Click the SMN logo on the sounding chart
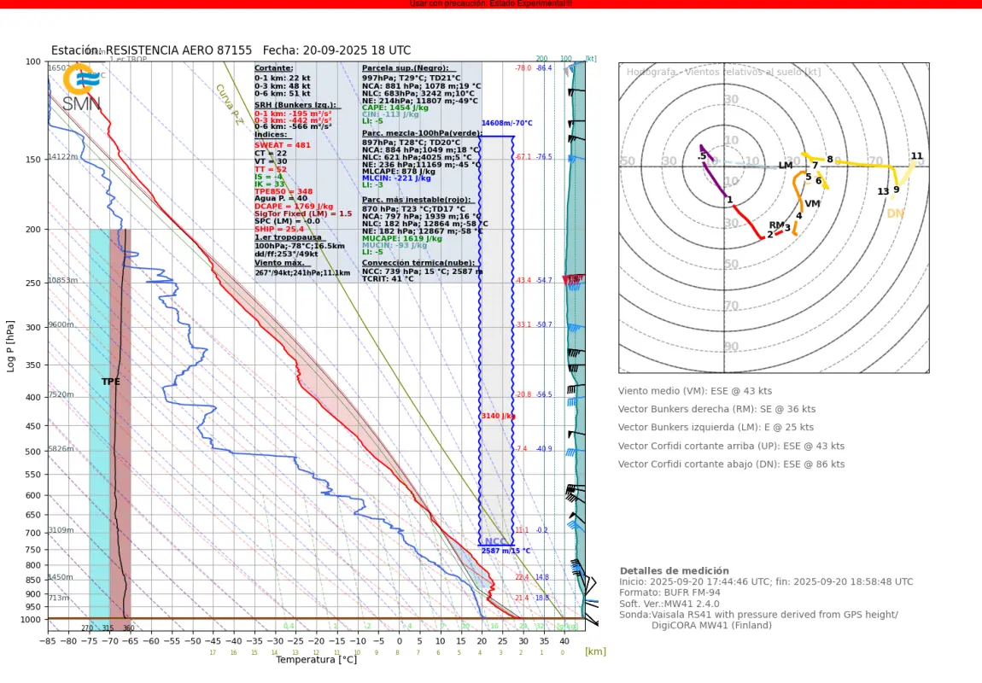This screenshot has height=683, width=982. (81, 88)
